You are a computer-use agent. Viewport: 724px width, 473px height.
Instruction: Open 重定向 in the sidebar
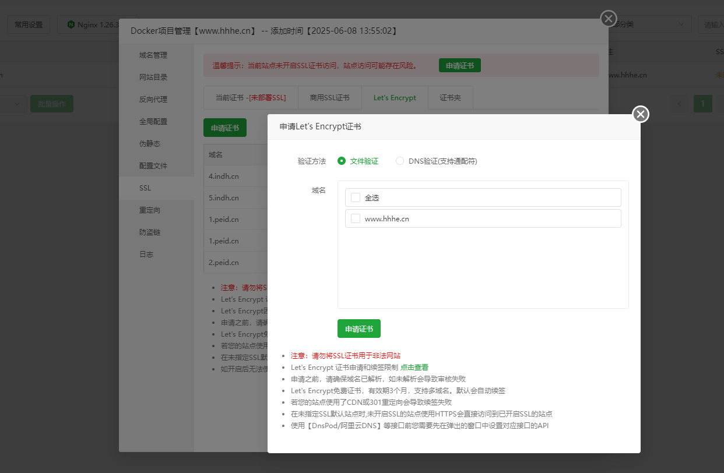tap(156, 210)
